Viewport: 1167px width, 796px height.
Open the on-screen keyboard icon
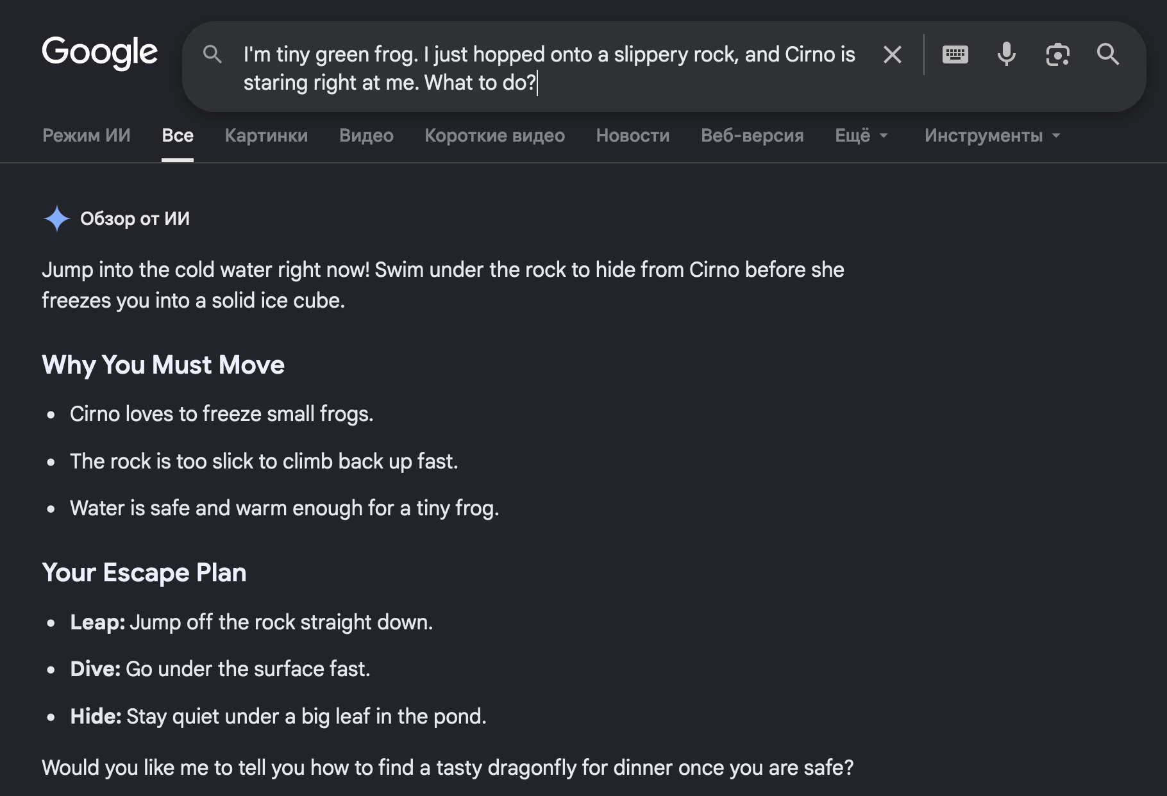tap(955, 54)
